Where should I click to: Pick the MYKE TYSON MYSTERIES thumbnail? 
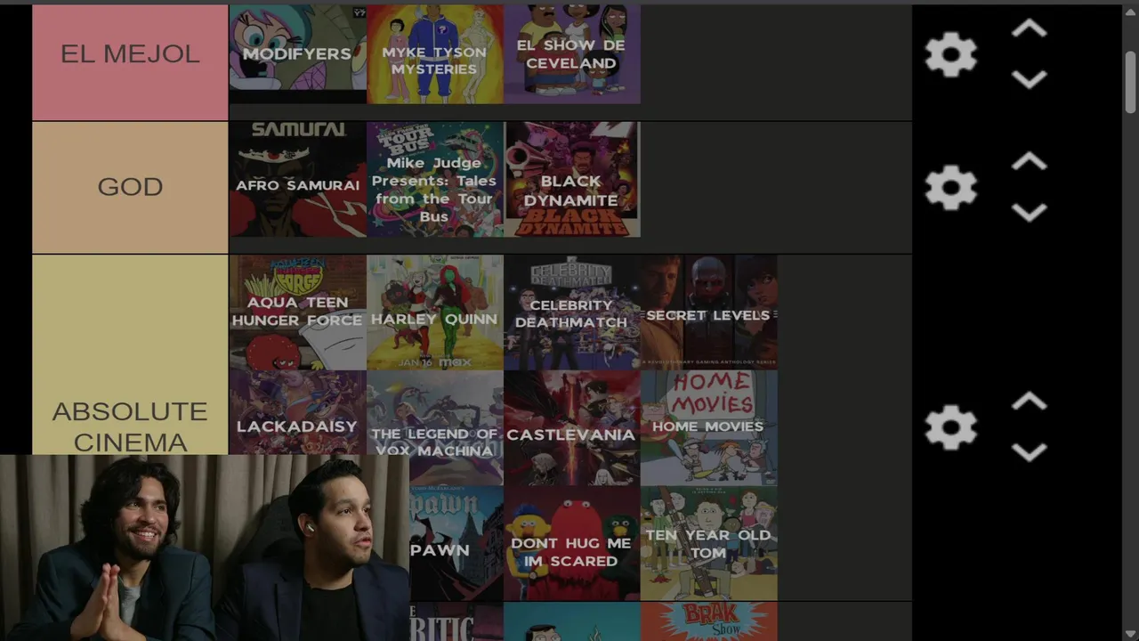(x=435, y=53)
